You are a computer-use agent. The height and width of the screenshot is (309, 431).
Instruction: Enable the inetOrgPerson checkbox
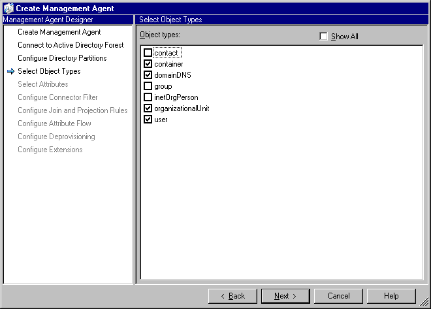coord(148,97)
